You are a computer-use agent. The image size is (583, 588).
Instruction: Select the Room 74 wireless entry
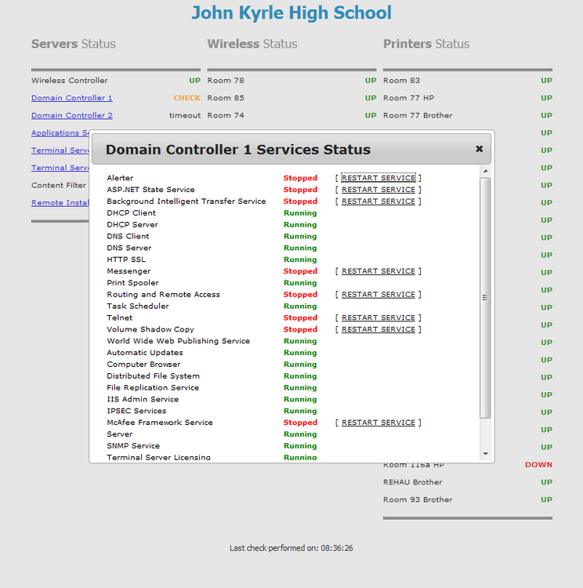click(291, 115)
